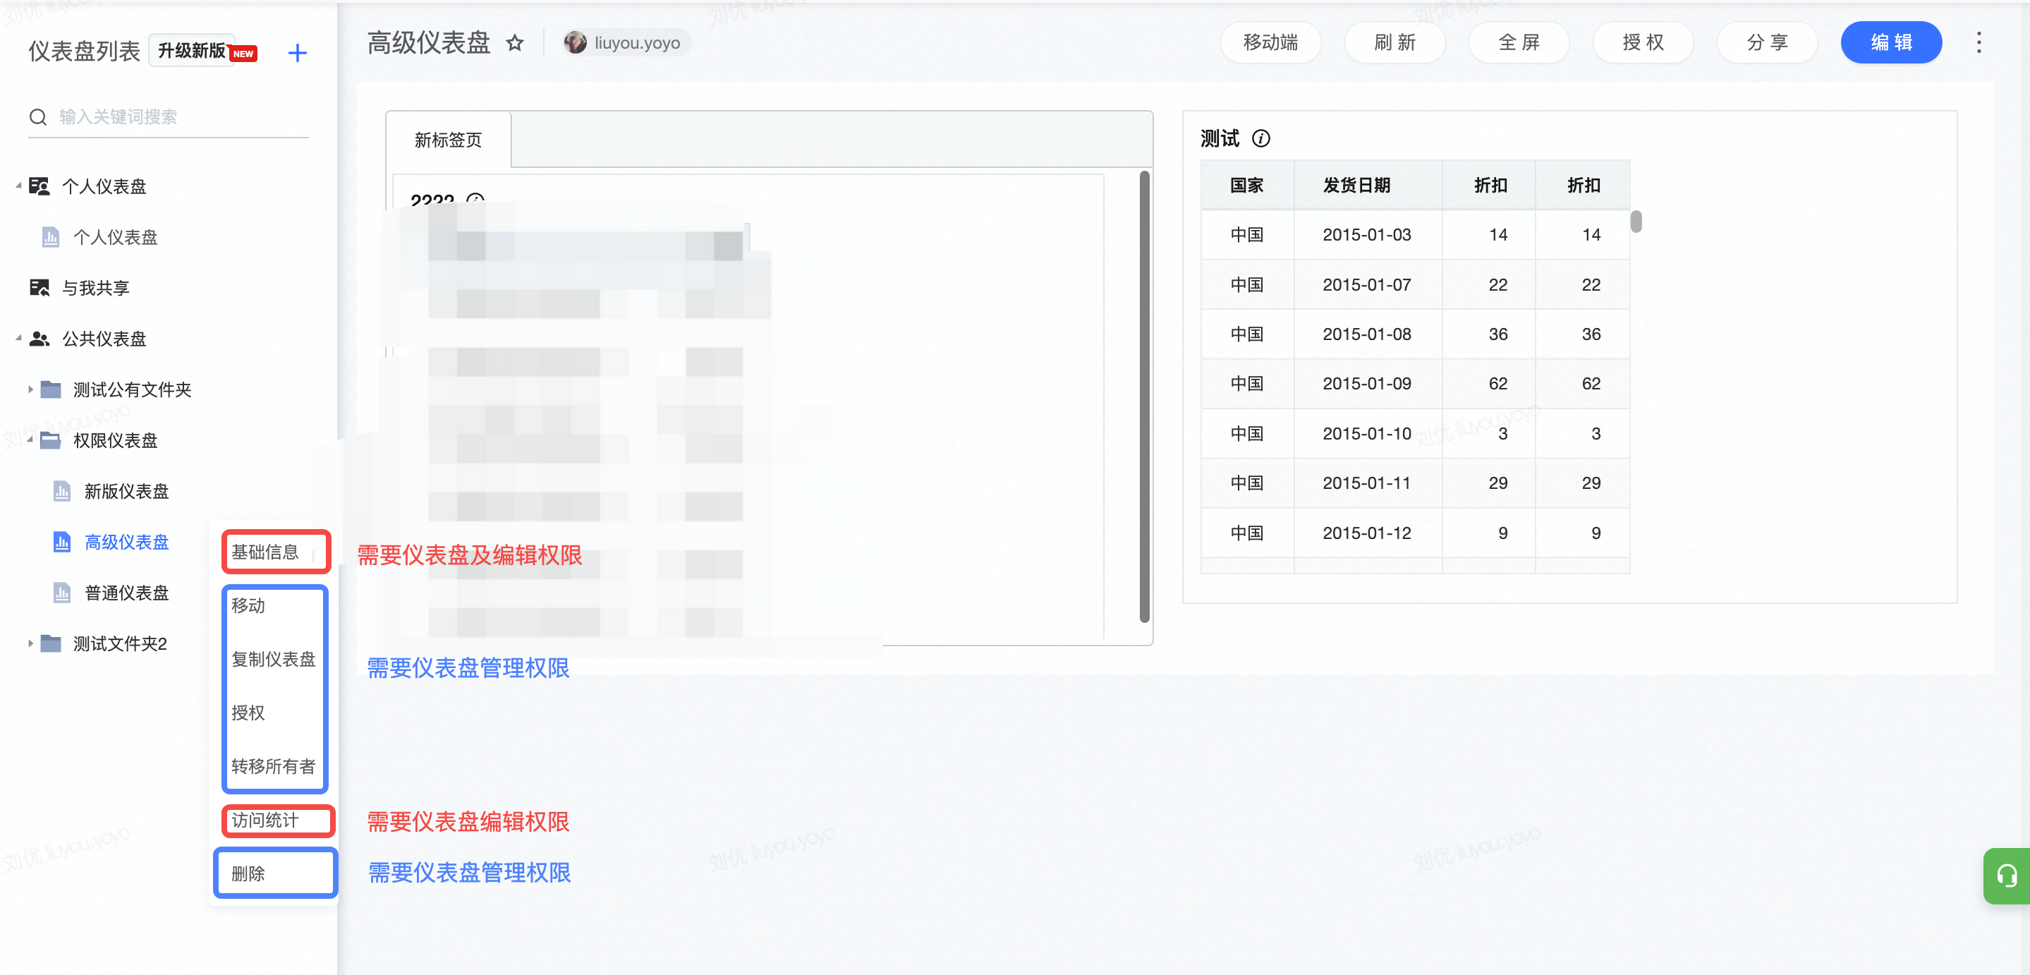Click the blue 编辑 button
The image size is (2030, 975).
[1890, 42]
